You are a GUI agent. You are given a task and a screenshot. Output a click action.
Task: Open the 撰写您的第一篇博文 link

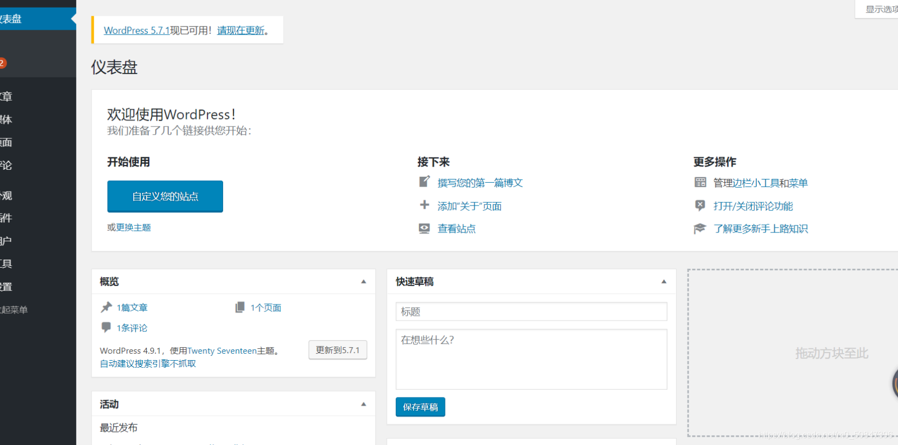[x=480, y=183]
